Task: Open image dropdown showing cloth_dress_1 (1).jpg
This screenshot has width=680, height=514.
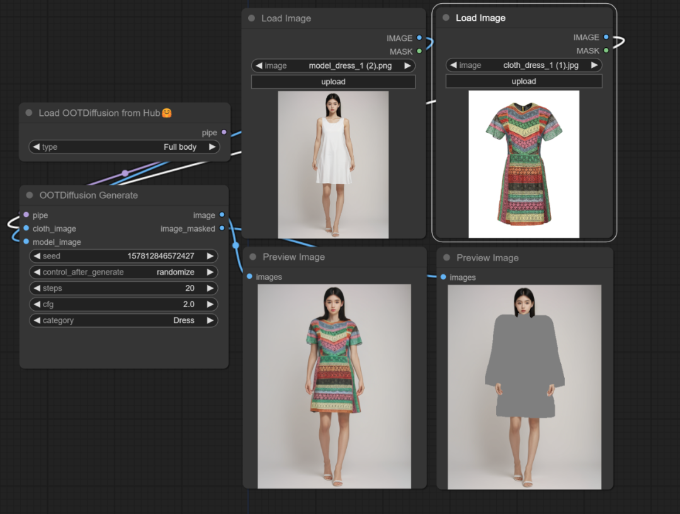Action: [524, 65]
